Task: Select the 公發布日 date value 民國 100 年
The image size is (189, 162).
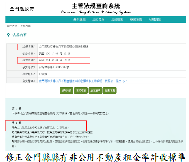Action: click(55, 53)
